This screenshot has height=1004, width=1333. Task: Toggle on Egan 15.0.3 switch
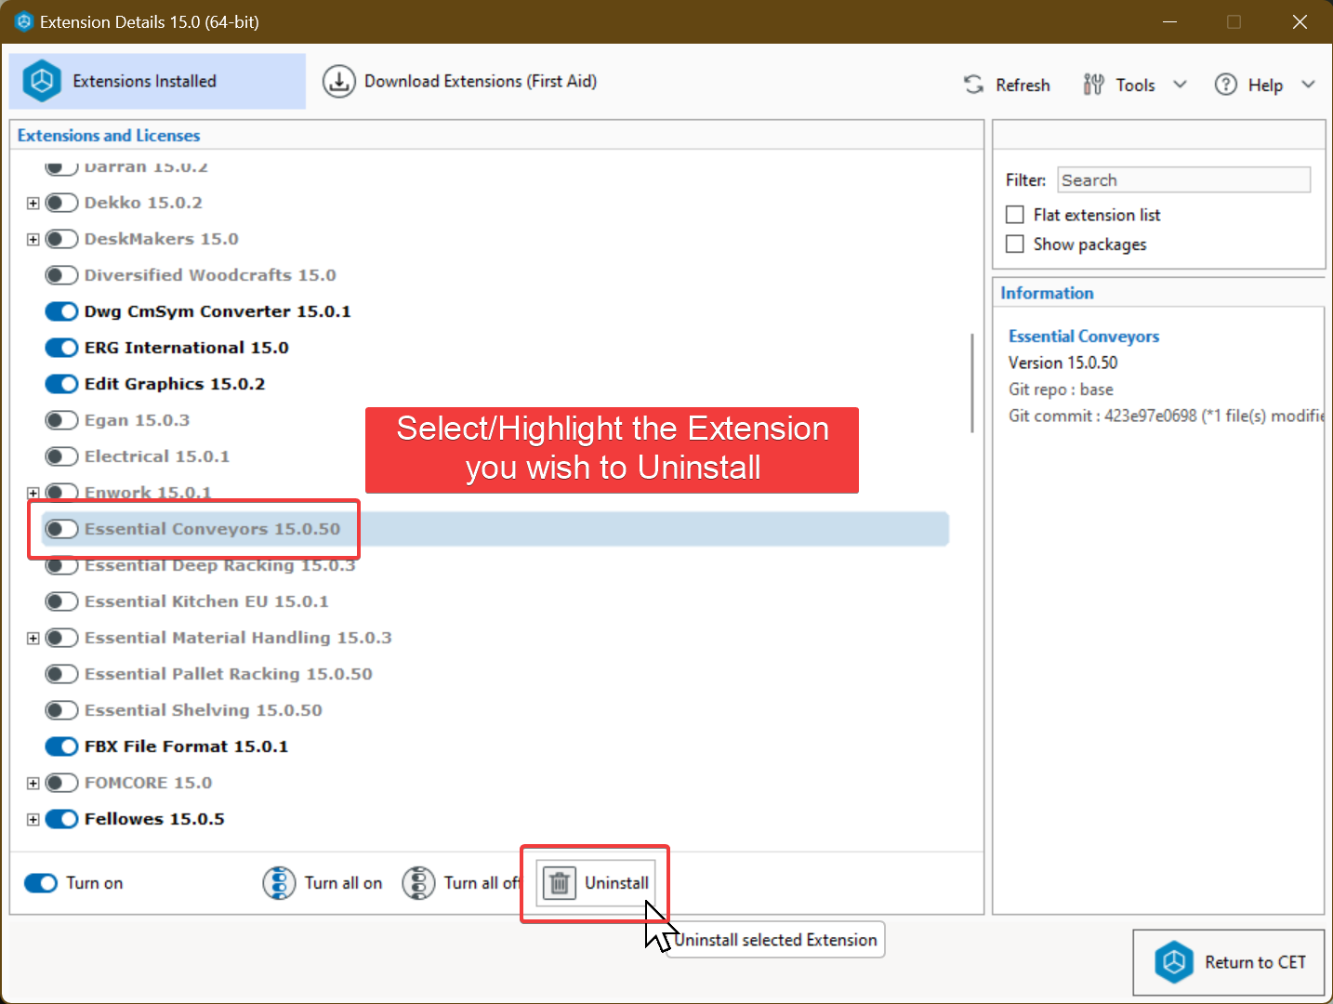(x=61, y=420)
